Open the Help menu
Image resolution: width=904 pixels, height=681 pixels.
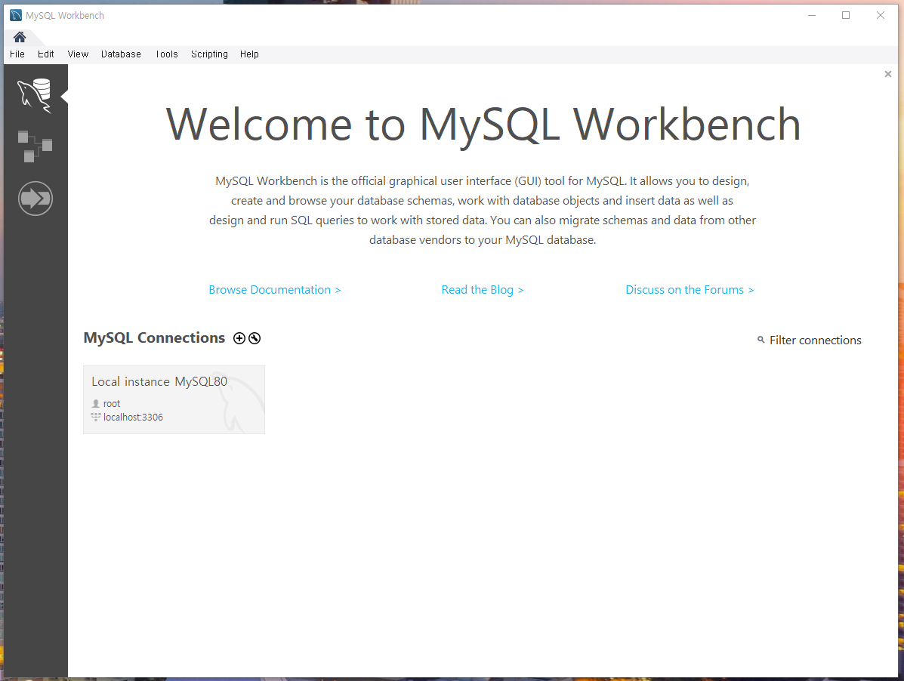[249, 54]
